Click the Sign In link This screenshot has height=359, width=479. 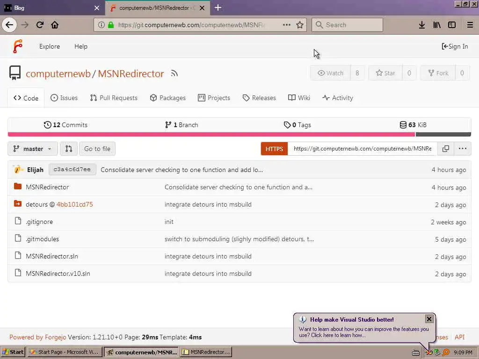point(455,46)
